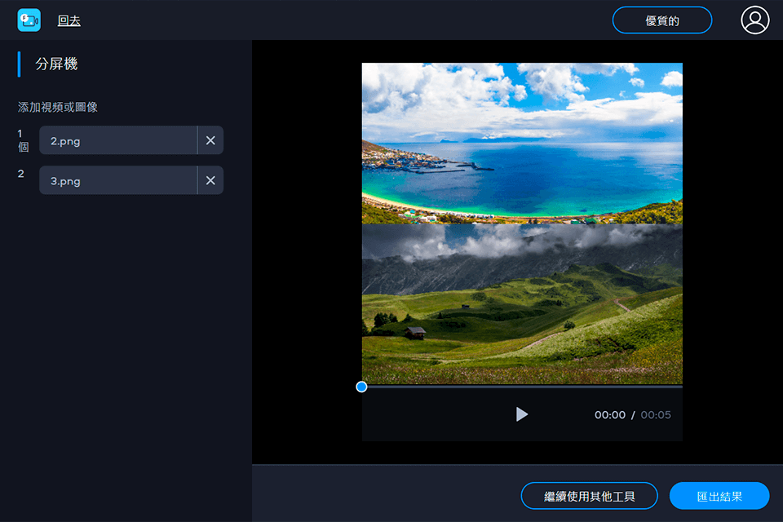Go back using the 回去 link

pyautogui.click(x=69, y=21)
